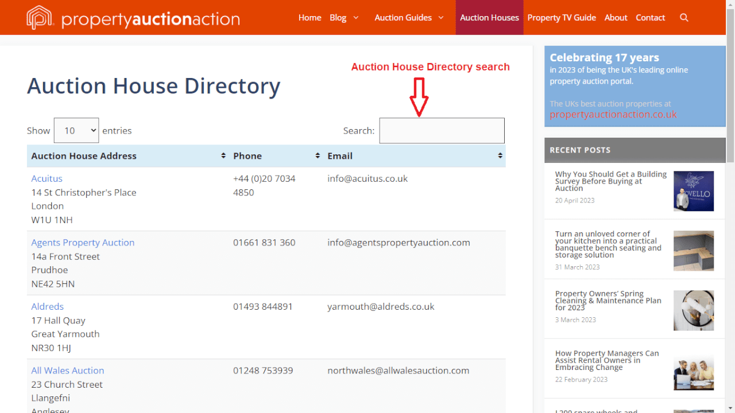Screen dimensions: 735x413
Task: Click the address 17 Hall Quay
Action: point(58,320)
